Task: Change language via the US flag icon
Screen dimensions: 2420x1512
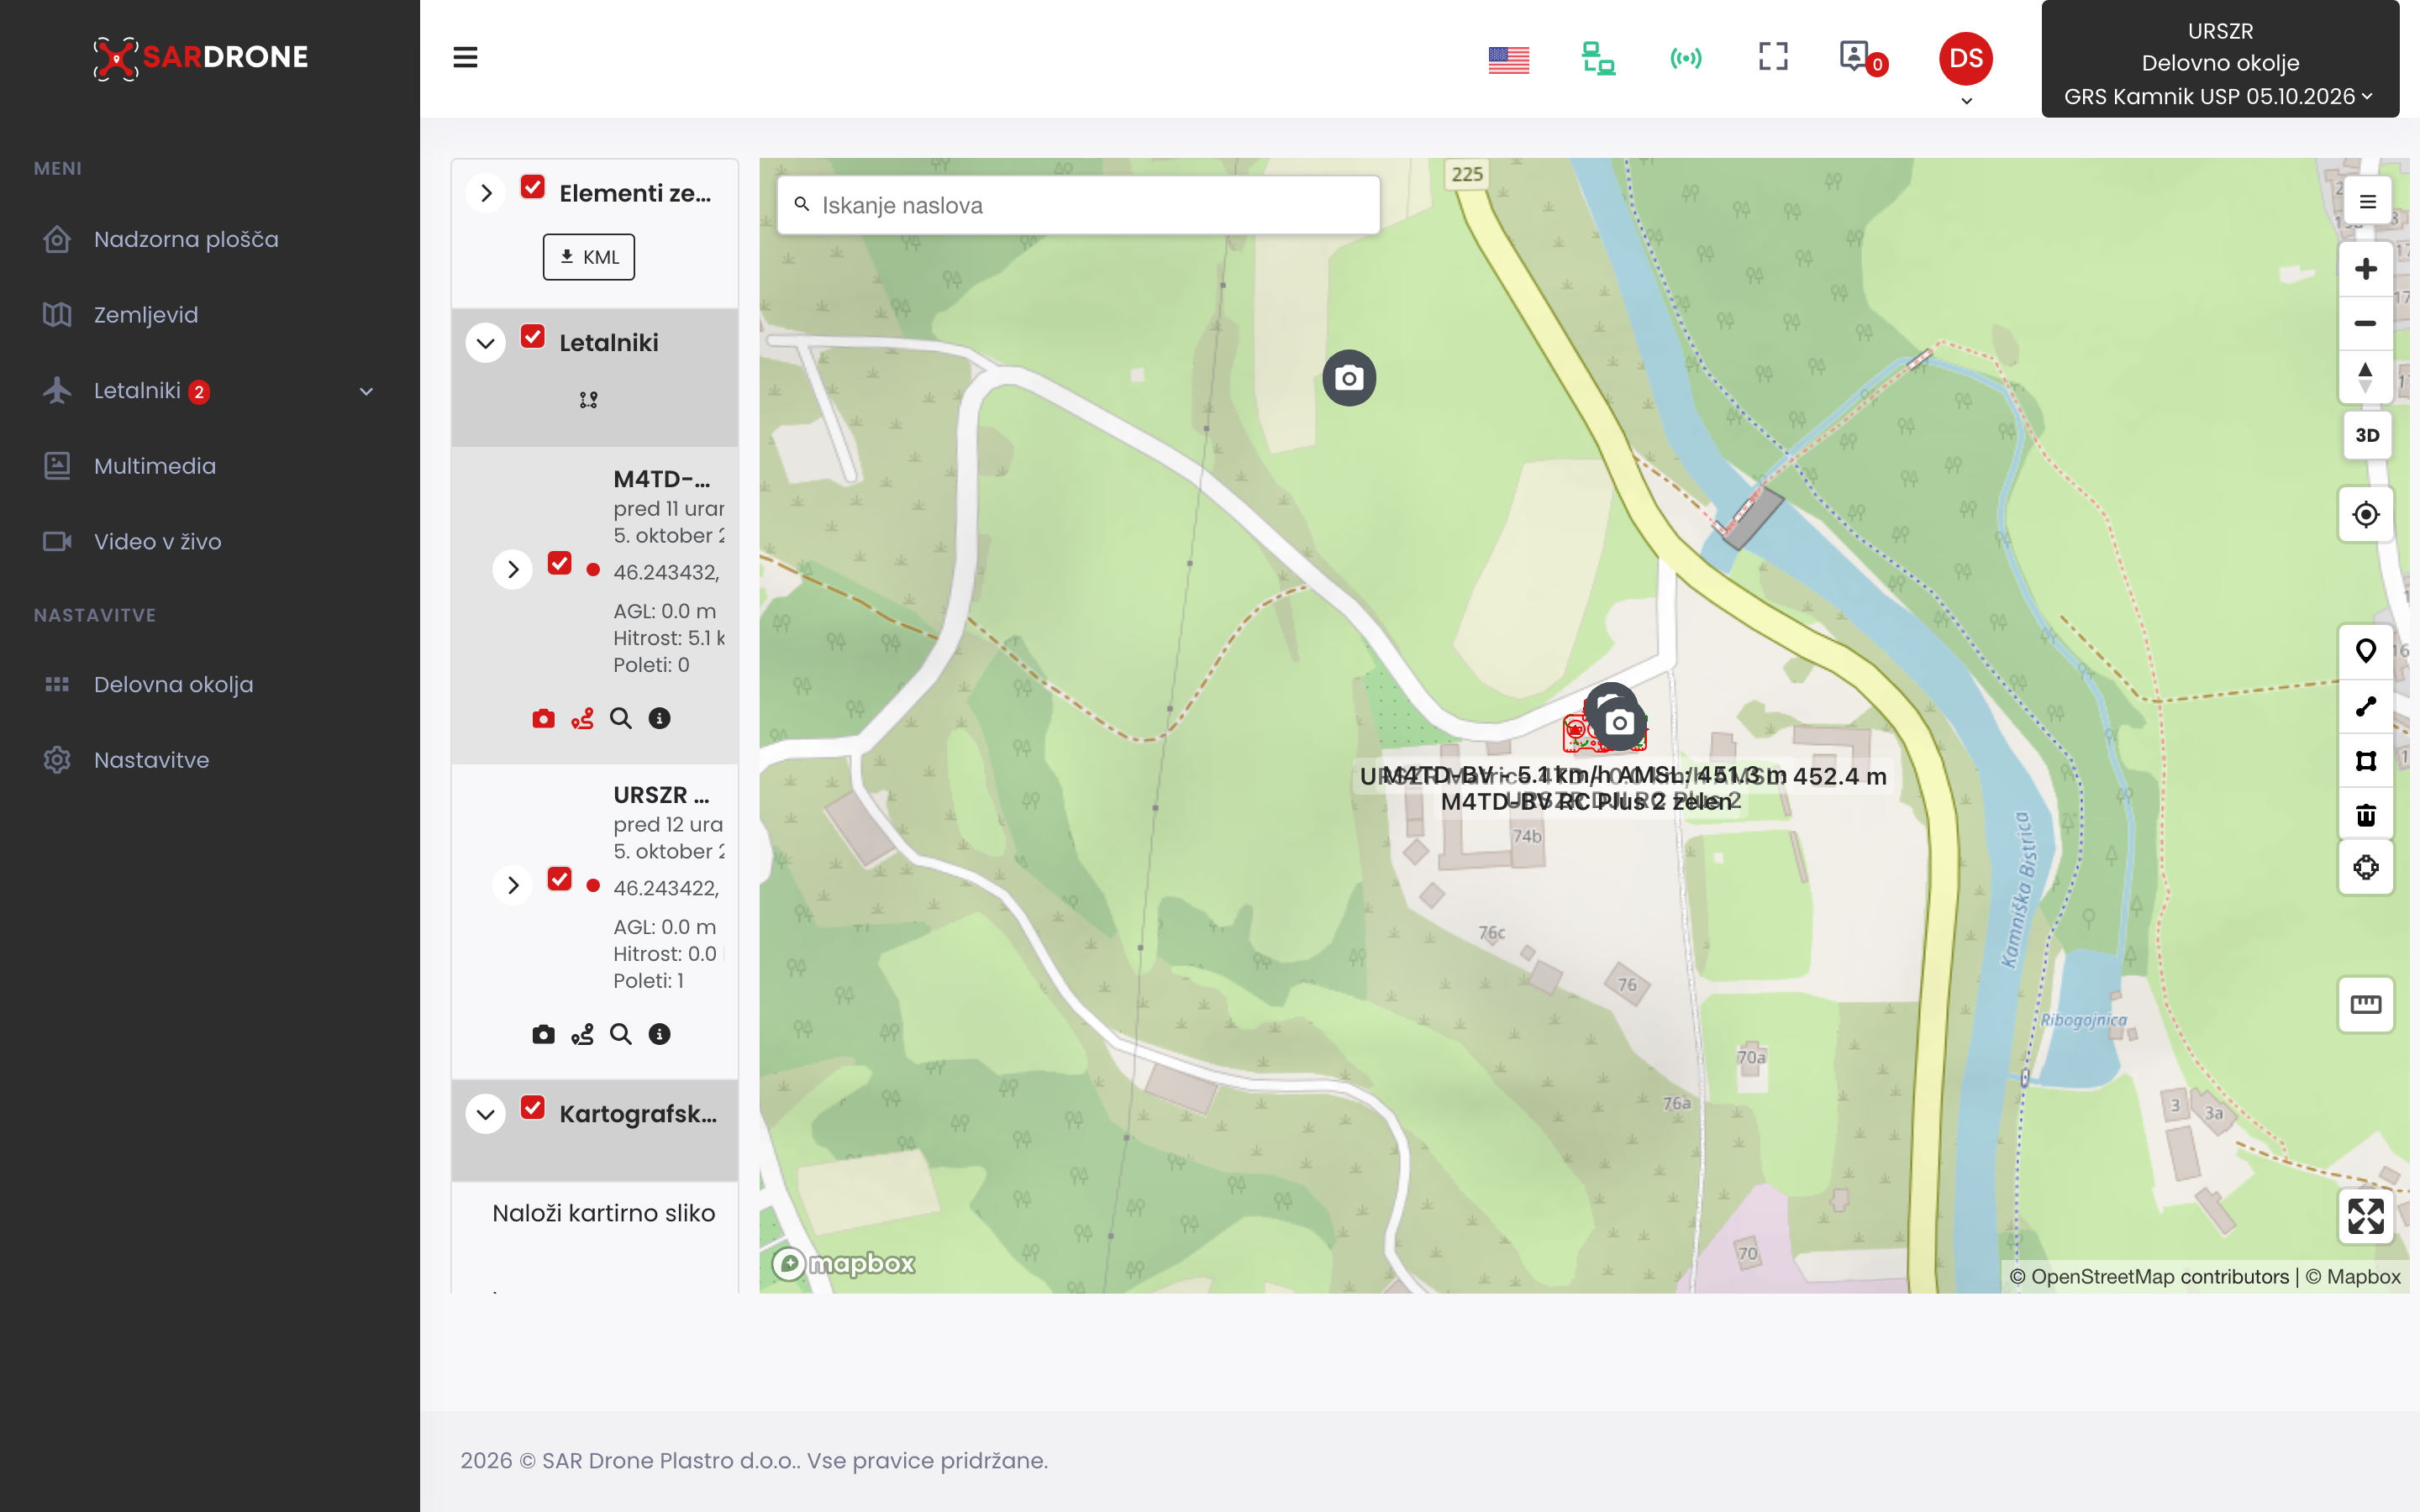Action: [x=1508, y=59]
